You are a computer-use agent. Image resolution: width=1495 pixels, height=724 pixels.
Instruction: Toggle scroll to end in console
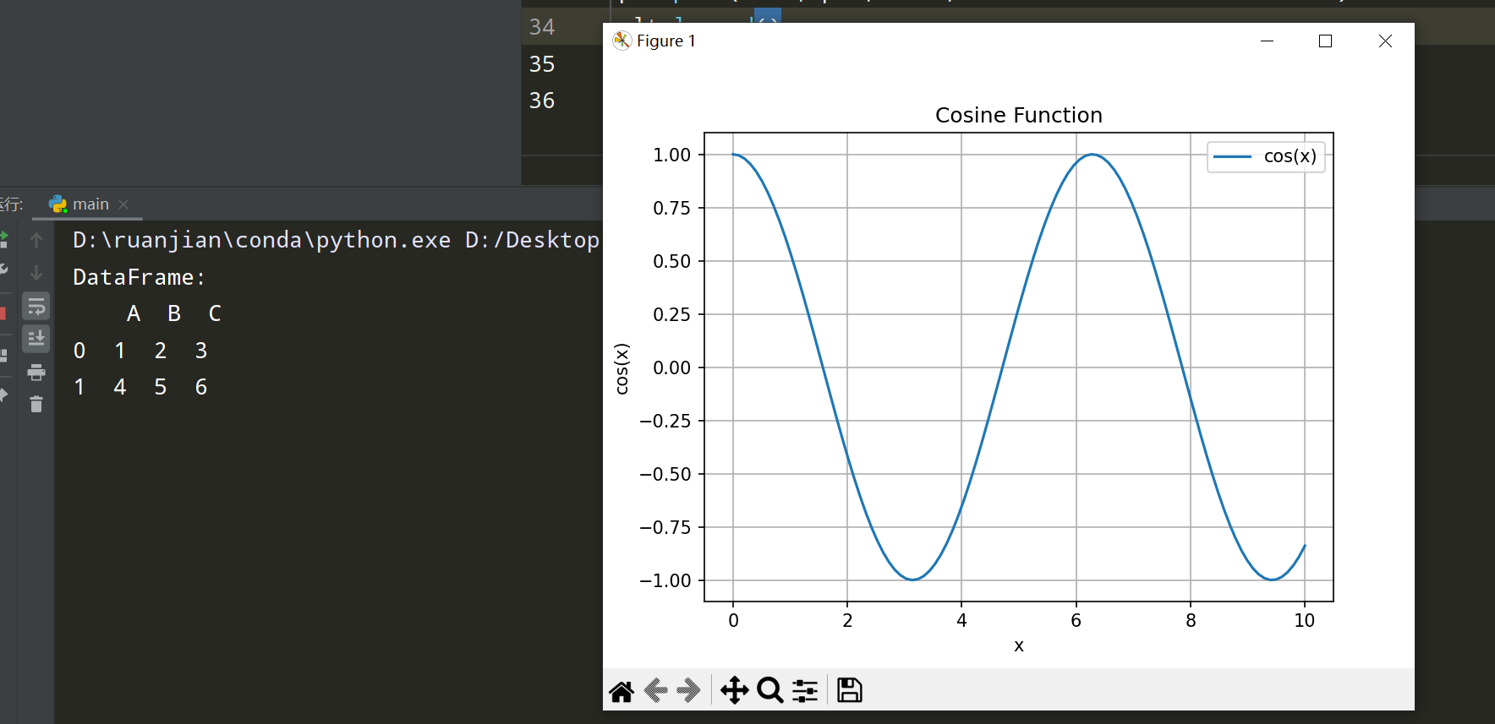[36, 339]
